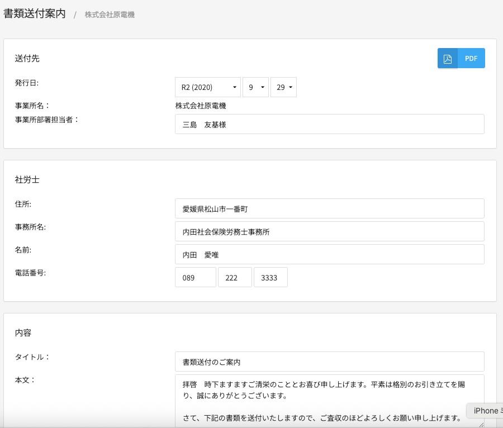Click the PDF document icon
Screen dimensions: 503x428
point(447,59)
